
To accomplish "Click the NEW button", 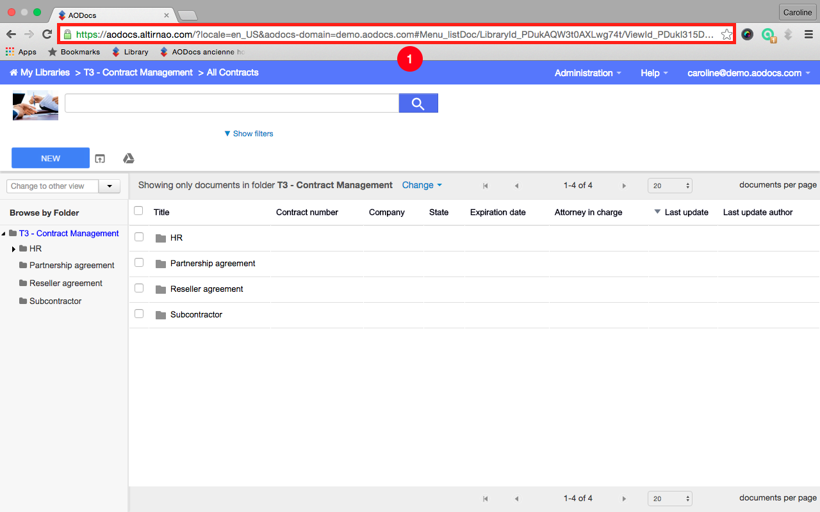I will [51, 158].
